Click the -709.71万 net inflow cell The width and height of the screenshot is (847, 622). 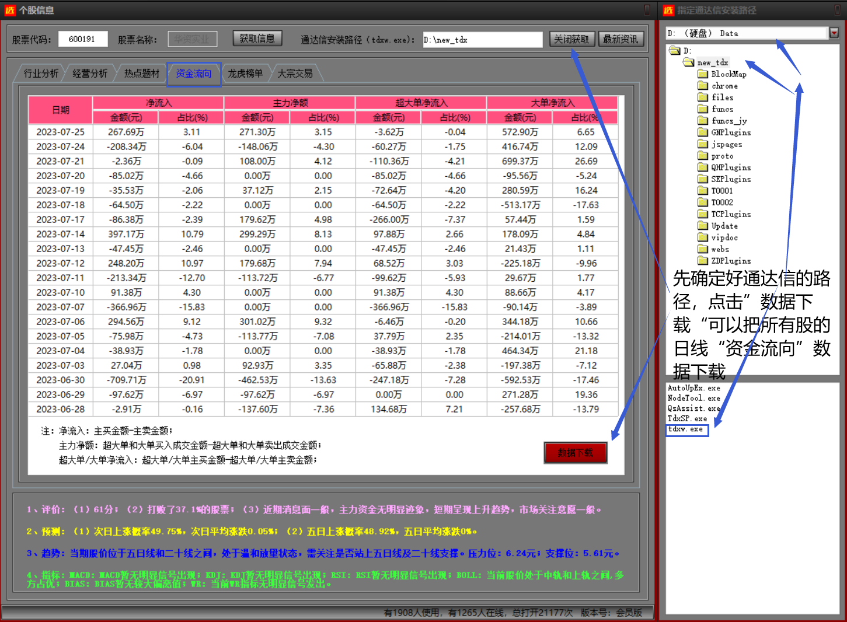pyautogui.click(x=126, y=380)
